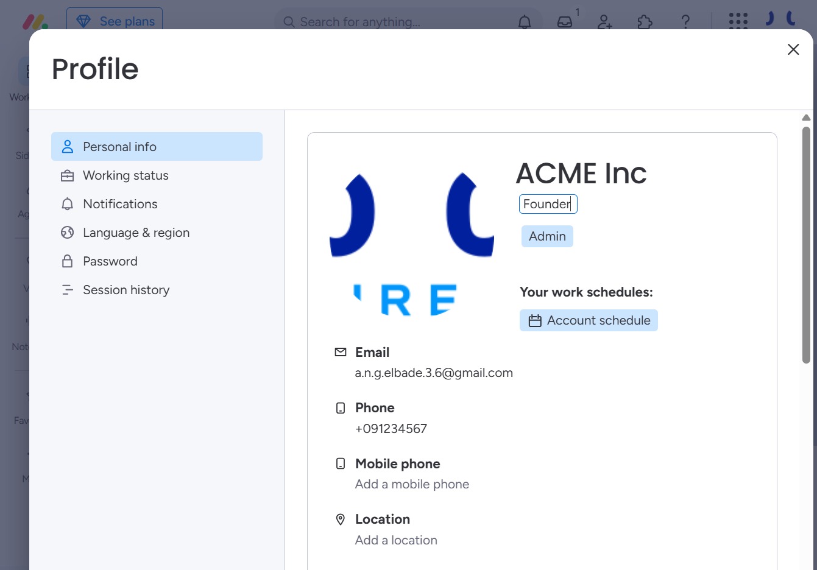817x570 pixels.
Task: Click the account avatar in top bar
Action: [781, 18]
